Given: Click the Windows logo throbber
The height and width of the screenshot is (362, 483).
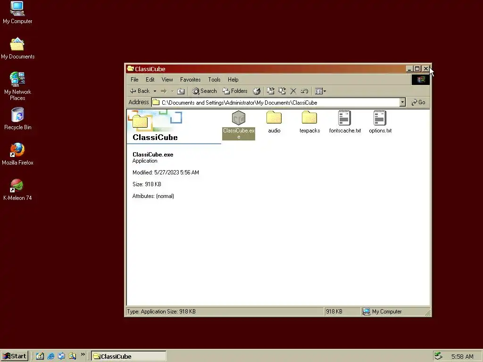Looking at the screenshot, I should pyautogui.click(x=420, y=80).
